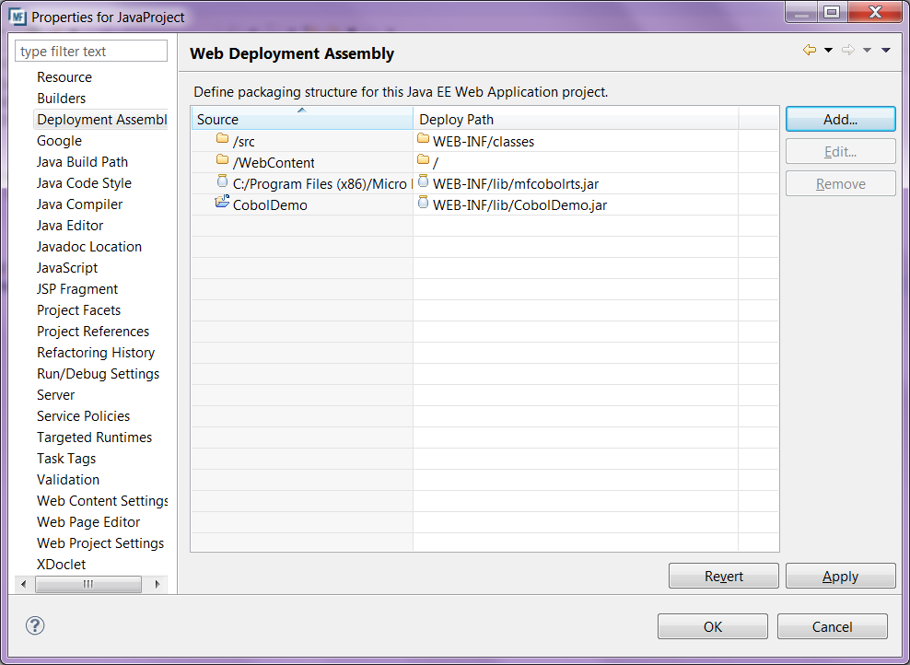The width and height of the screenshot is (910, 665).
Task: Open the back history dropdown arrow
Action: point(828,51)
